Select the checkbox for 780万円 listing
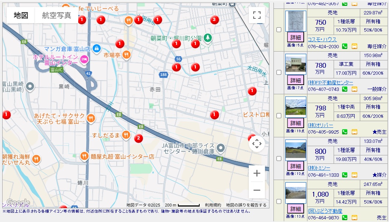The width and height of the screenshot is (389, 222). point(279,73)
